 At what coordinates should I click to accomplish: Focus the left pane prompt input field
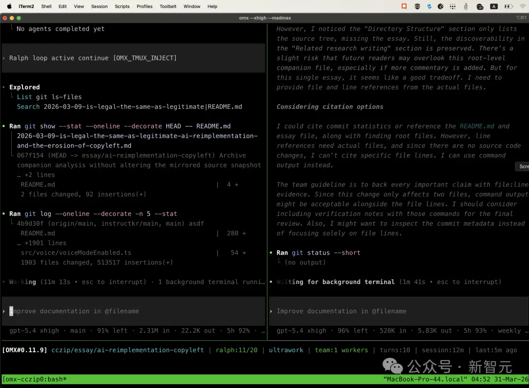(133, 311)
